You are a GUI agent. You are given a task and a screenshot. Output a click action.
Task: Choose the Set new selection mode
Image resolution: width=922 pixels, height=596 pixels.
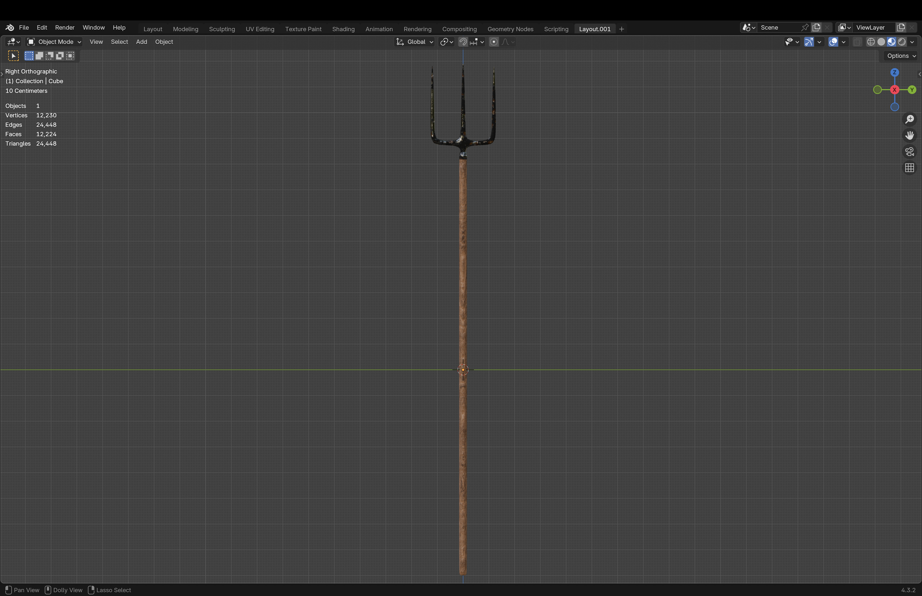coord(29,56)
